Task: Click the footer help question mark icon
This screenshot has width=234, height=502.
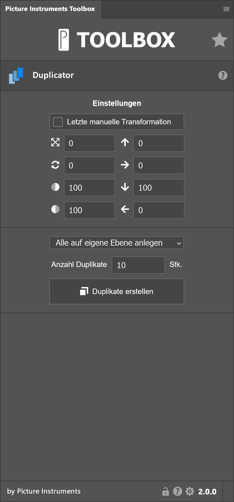Action: point(178,491)
